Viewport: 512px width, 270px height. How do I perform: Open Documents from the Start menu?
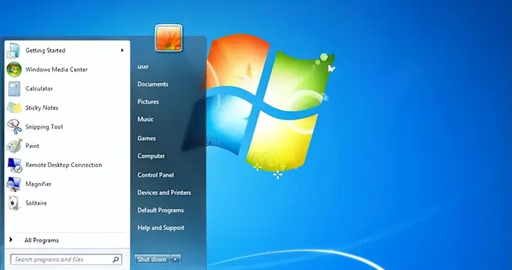click(153, 84)
